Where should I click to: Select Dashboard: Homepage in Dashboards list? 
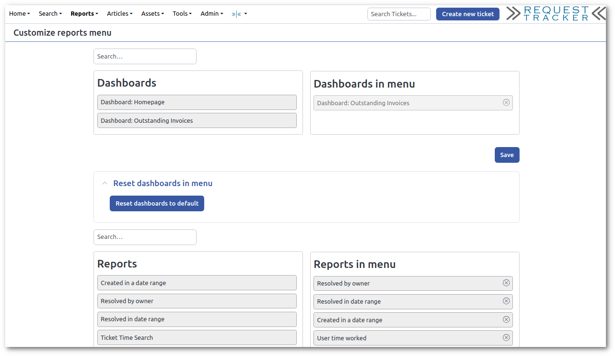(197, 102)
